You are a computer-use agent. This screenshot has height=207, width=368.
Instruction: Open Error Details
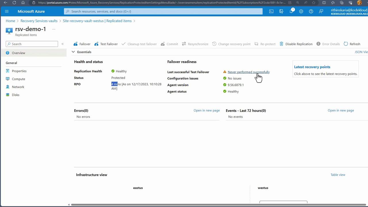[328, 44]
